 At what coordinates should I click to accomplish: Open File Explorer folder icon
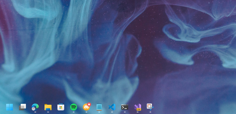tap(48, 107)
